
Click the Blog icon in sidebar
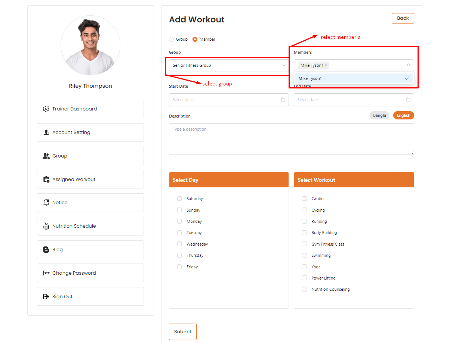coord(46,250)
